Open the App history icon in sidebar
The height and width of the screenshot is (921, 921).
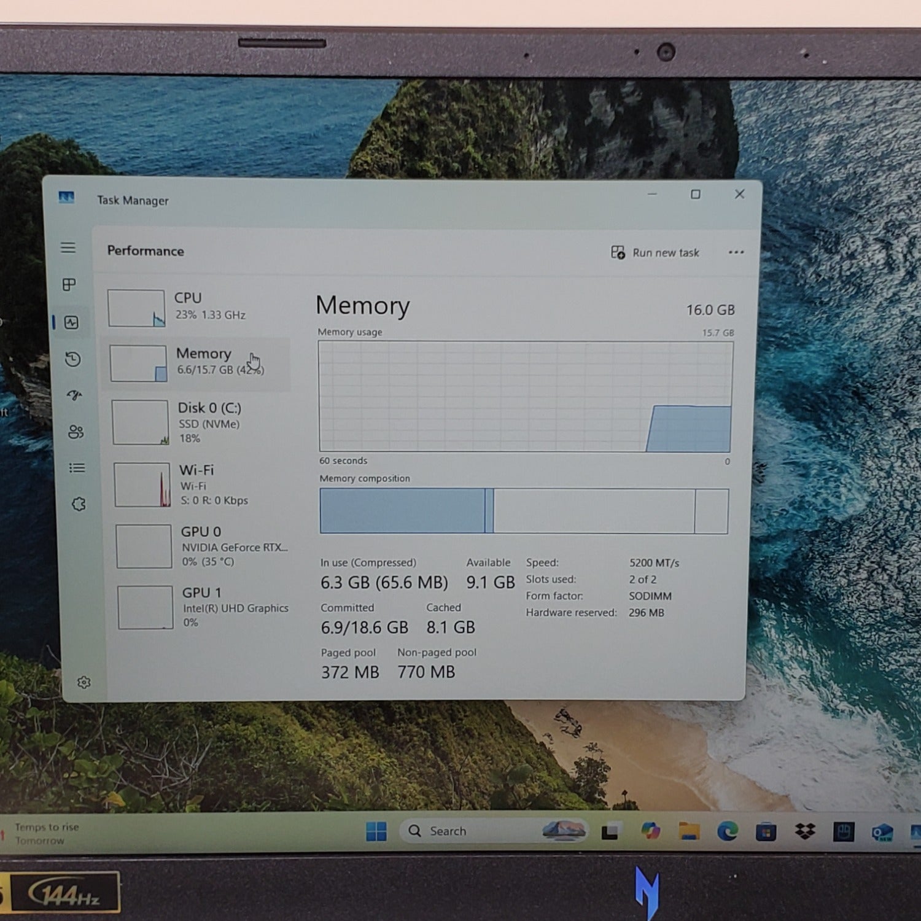pos(73,359)
